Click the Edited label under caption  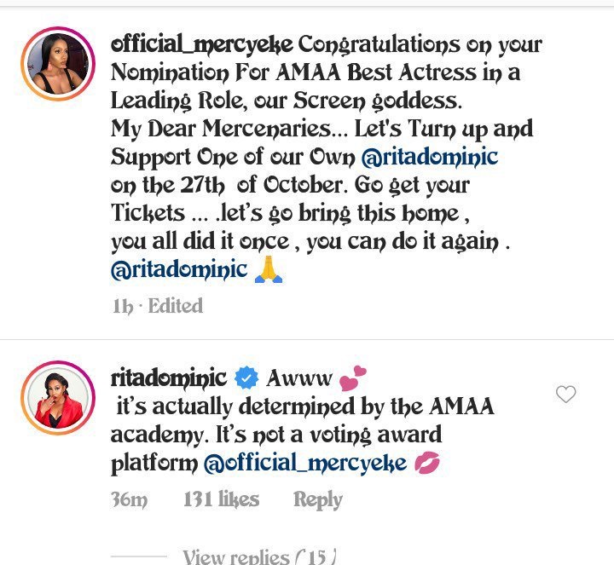coord(176,306)
